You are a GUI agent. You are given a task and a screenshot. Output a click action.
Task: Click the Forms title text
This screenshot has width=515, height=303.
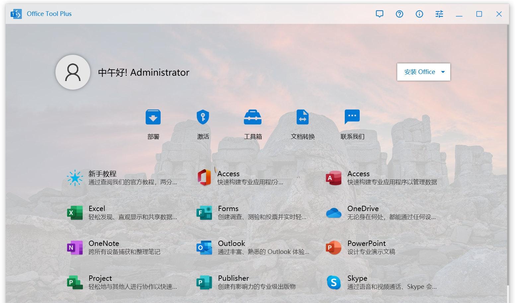pos(228,209)
